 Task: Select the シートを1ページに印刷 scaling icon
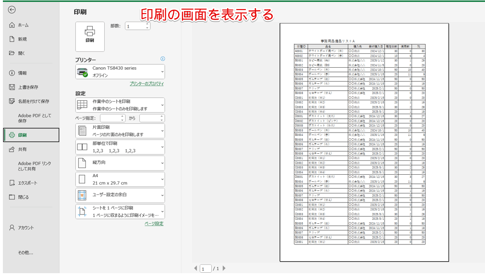[83, 210]
